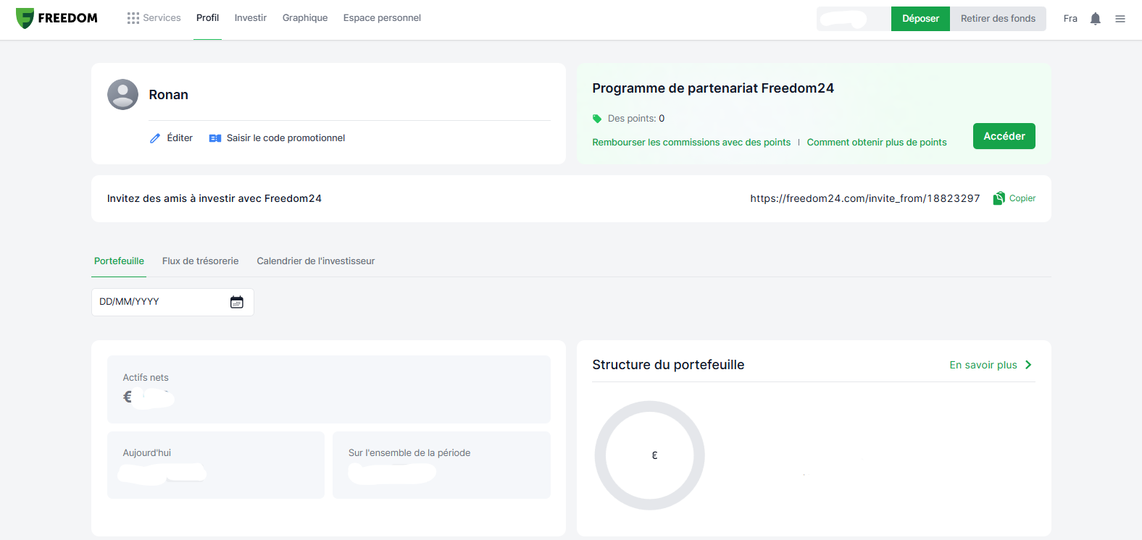The image size is (1142, 540).
Task: Click the freedom24.com invite URL text
Action: (865, 198)
